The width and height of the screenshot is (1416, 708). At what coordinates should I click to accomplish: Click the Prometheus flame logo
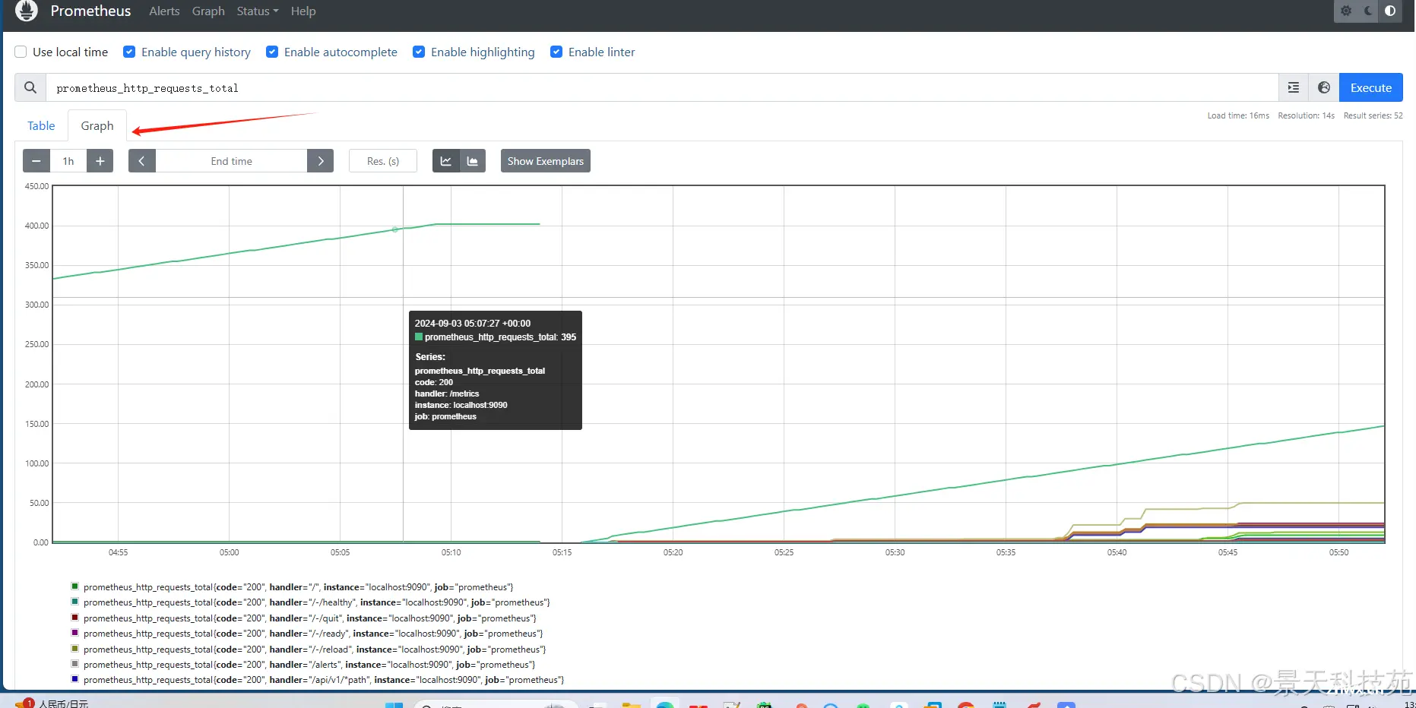click(x=27, y=10)
